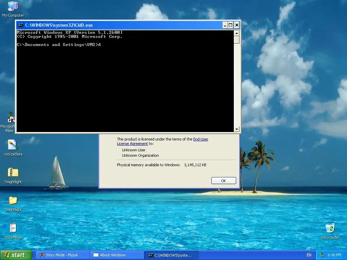Select the StoryMode text file icon
Image resolution: width=347 pixels, height=260 pixels.
point(13,231)
